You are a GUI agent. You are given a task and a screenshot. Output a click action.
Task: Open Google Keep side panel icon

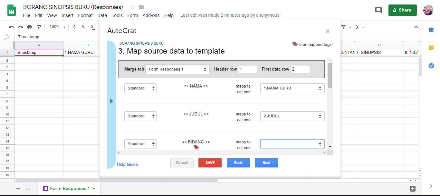click(x=431, y=48)
